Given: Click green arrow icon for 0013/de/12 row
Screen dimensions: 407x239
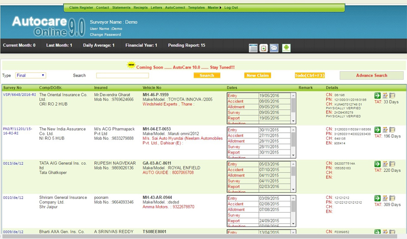Looking at the screenshot, I should (x=377, y=164).
